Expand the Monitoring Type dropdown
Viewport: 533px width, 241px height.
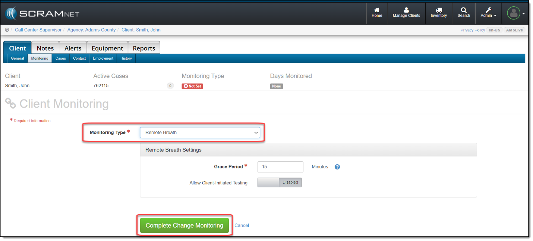pos(200,133)
